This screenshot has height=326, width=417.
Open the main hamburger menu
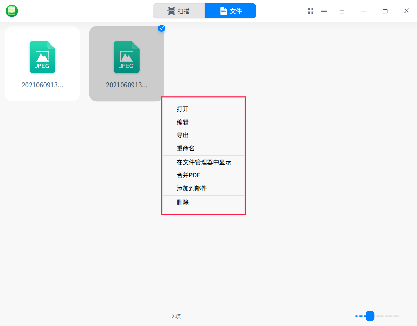[x=342, y=11]
